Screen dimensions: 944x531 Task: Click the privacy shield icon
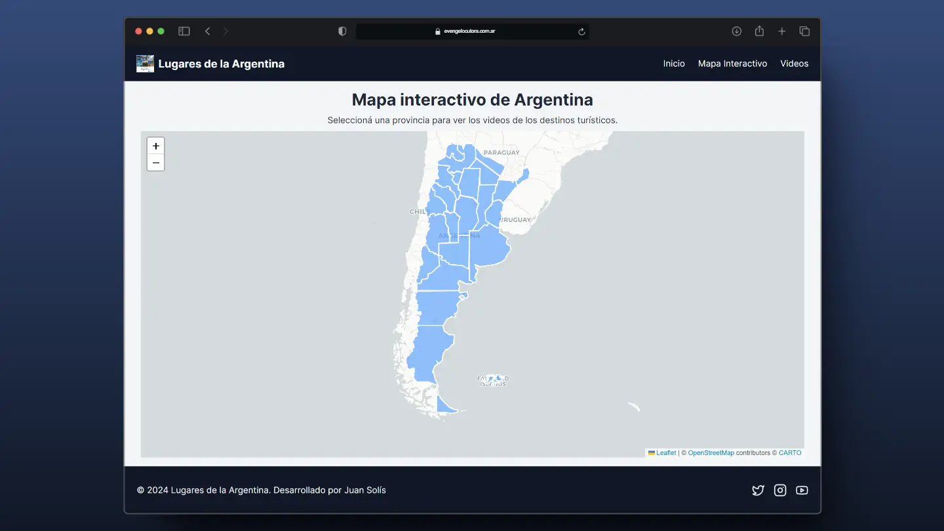point(342,31)
